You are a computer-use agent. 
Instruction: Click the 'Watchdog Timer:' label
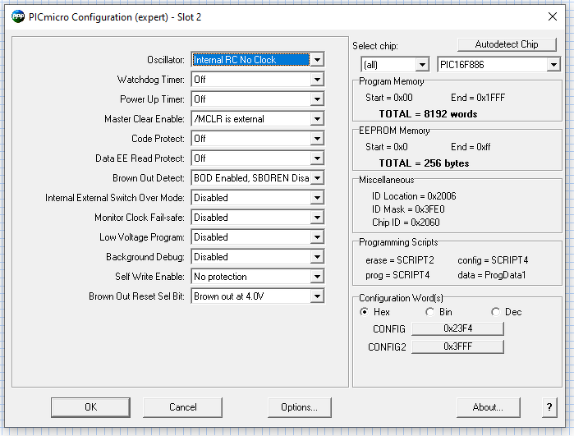click(150, 80)
